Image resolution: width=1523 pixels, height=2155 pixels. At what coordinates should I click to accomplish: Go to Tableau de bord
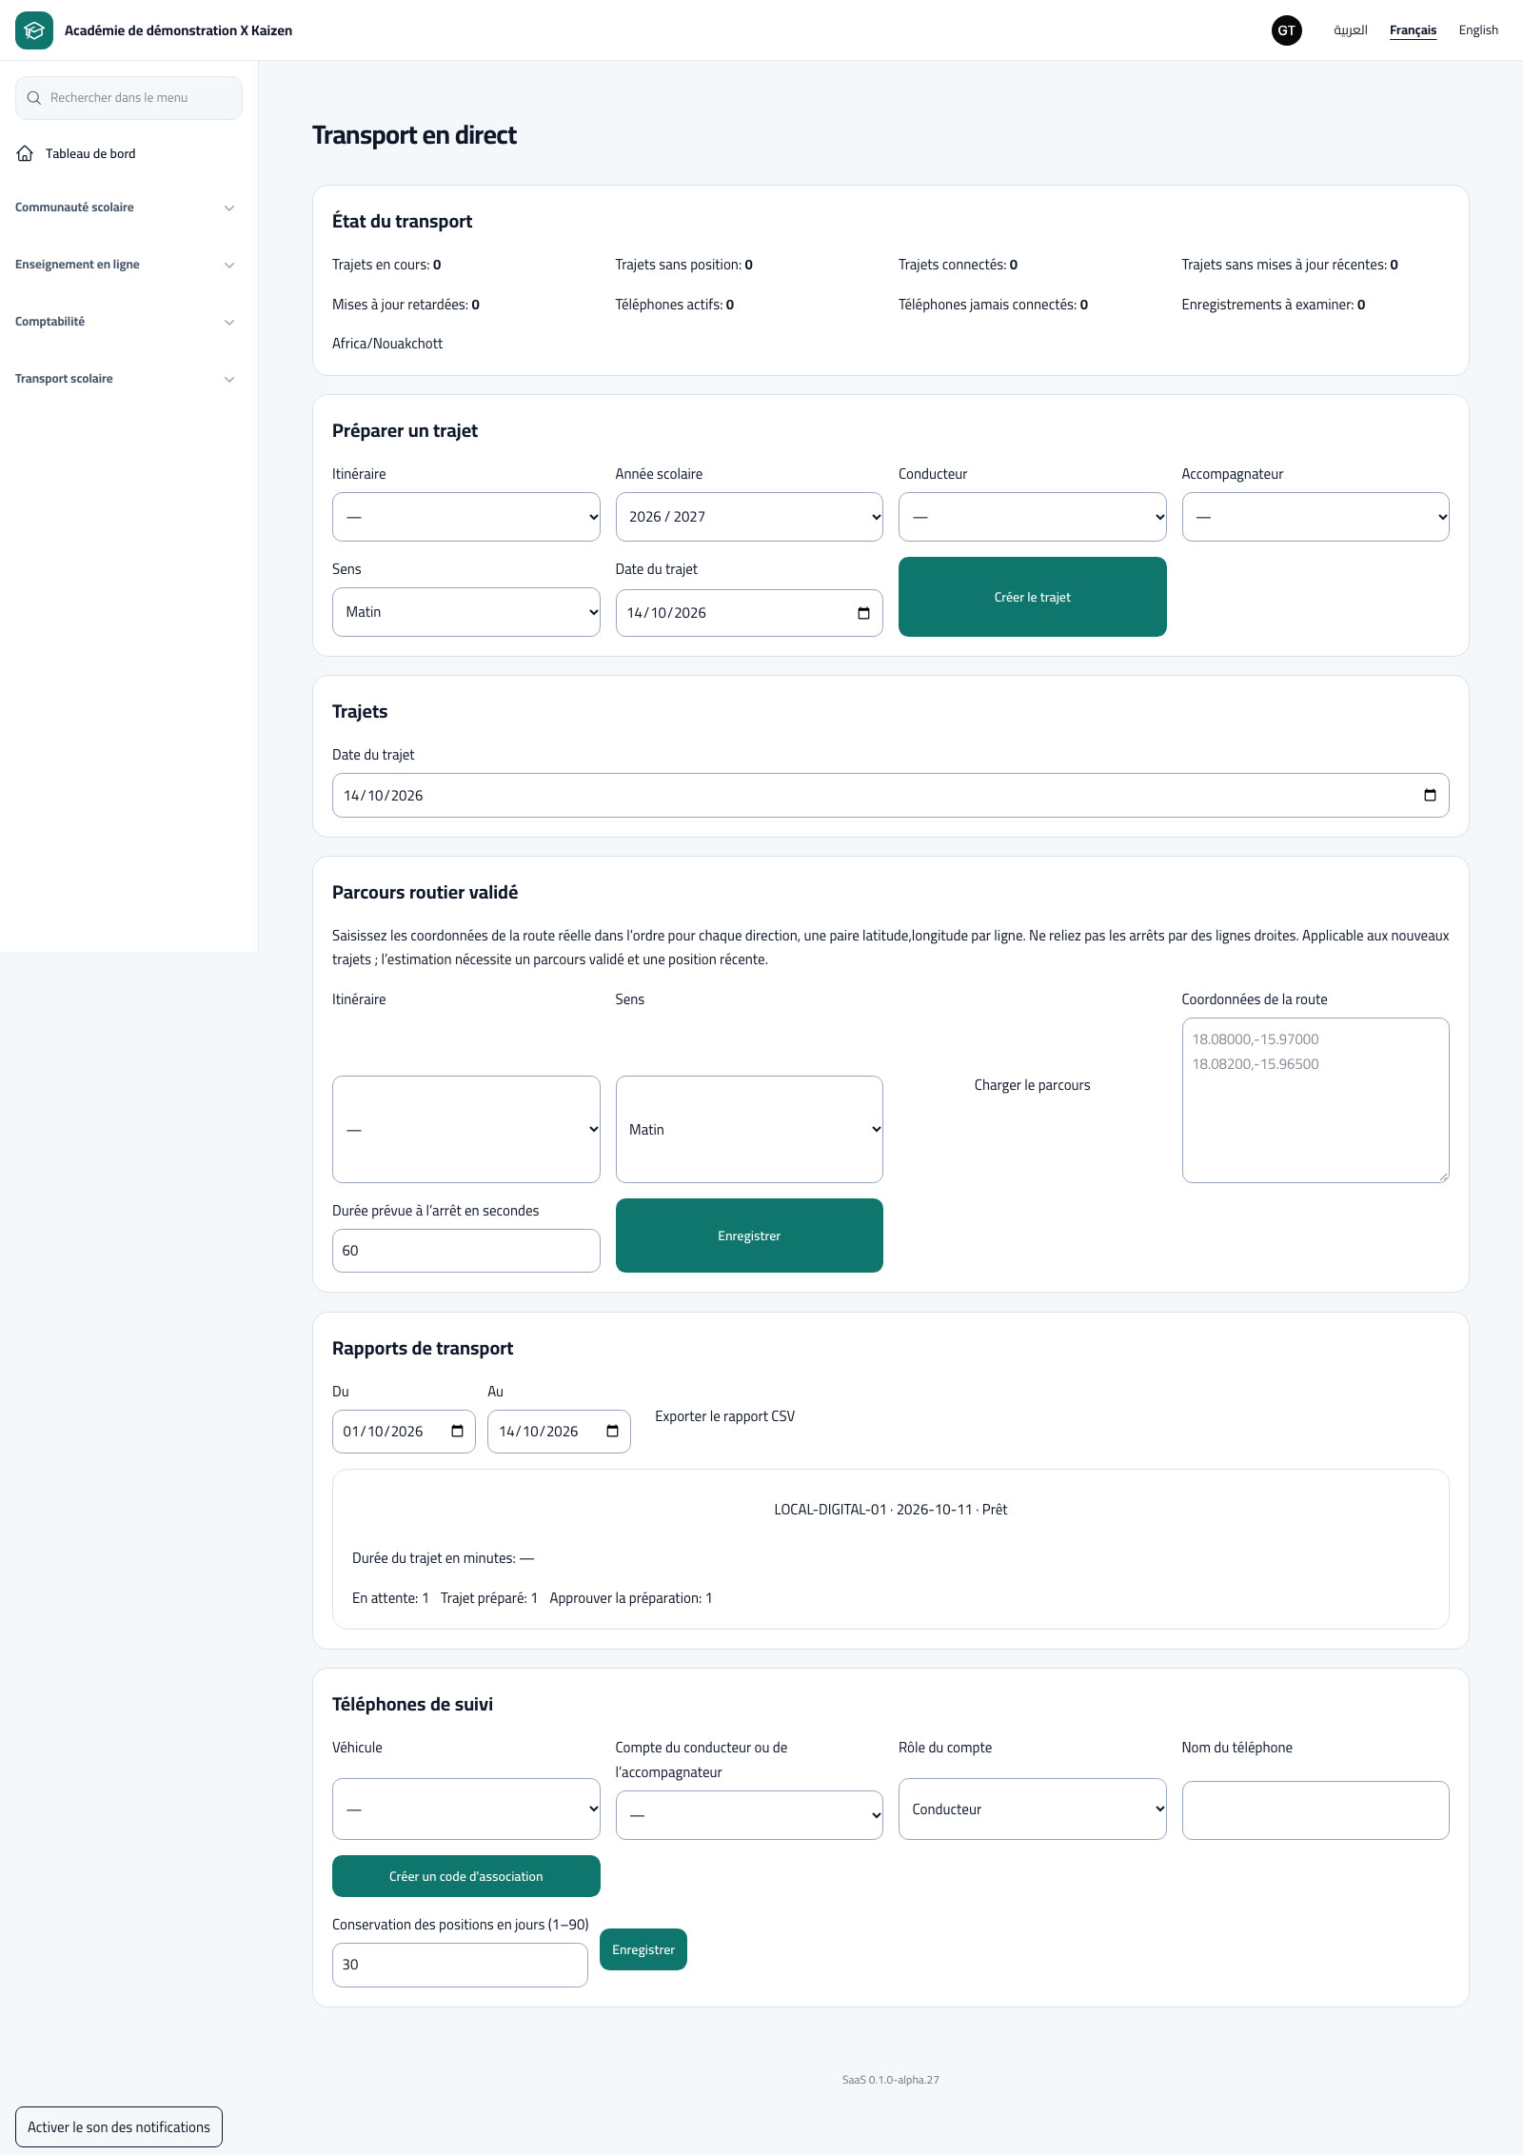tap(90, 153)
